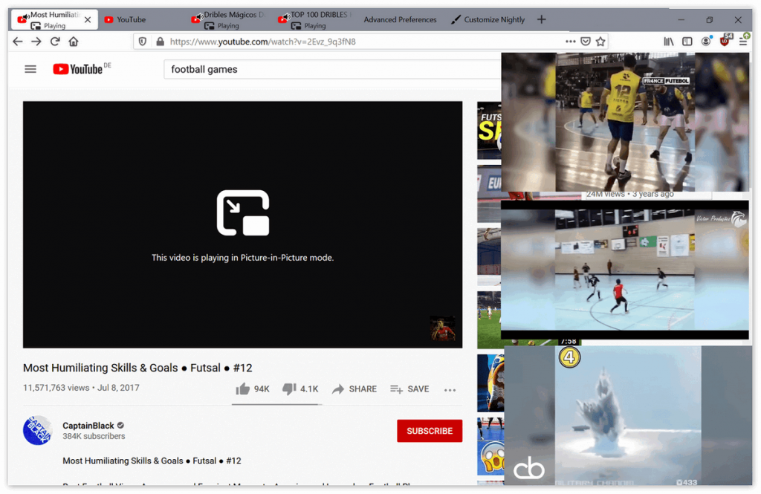Toggle the Firefox sidebar icon
The width and height of the screenshot is (761, 494).
click(687, 42)
